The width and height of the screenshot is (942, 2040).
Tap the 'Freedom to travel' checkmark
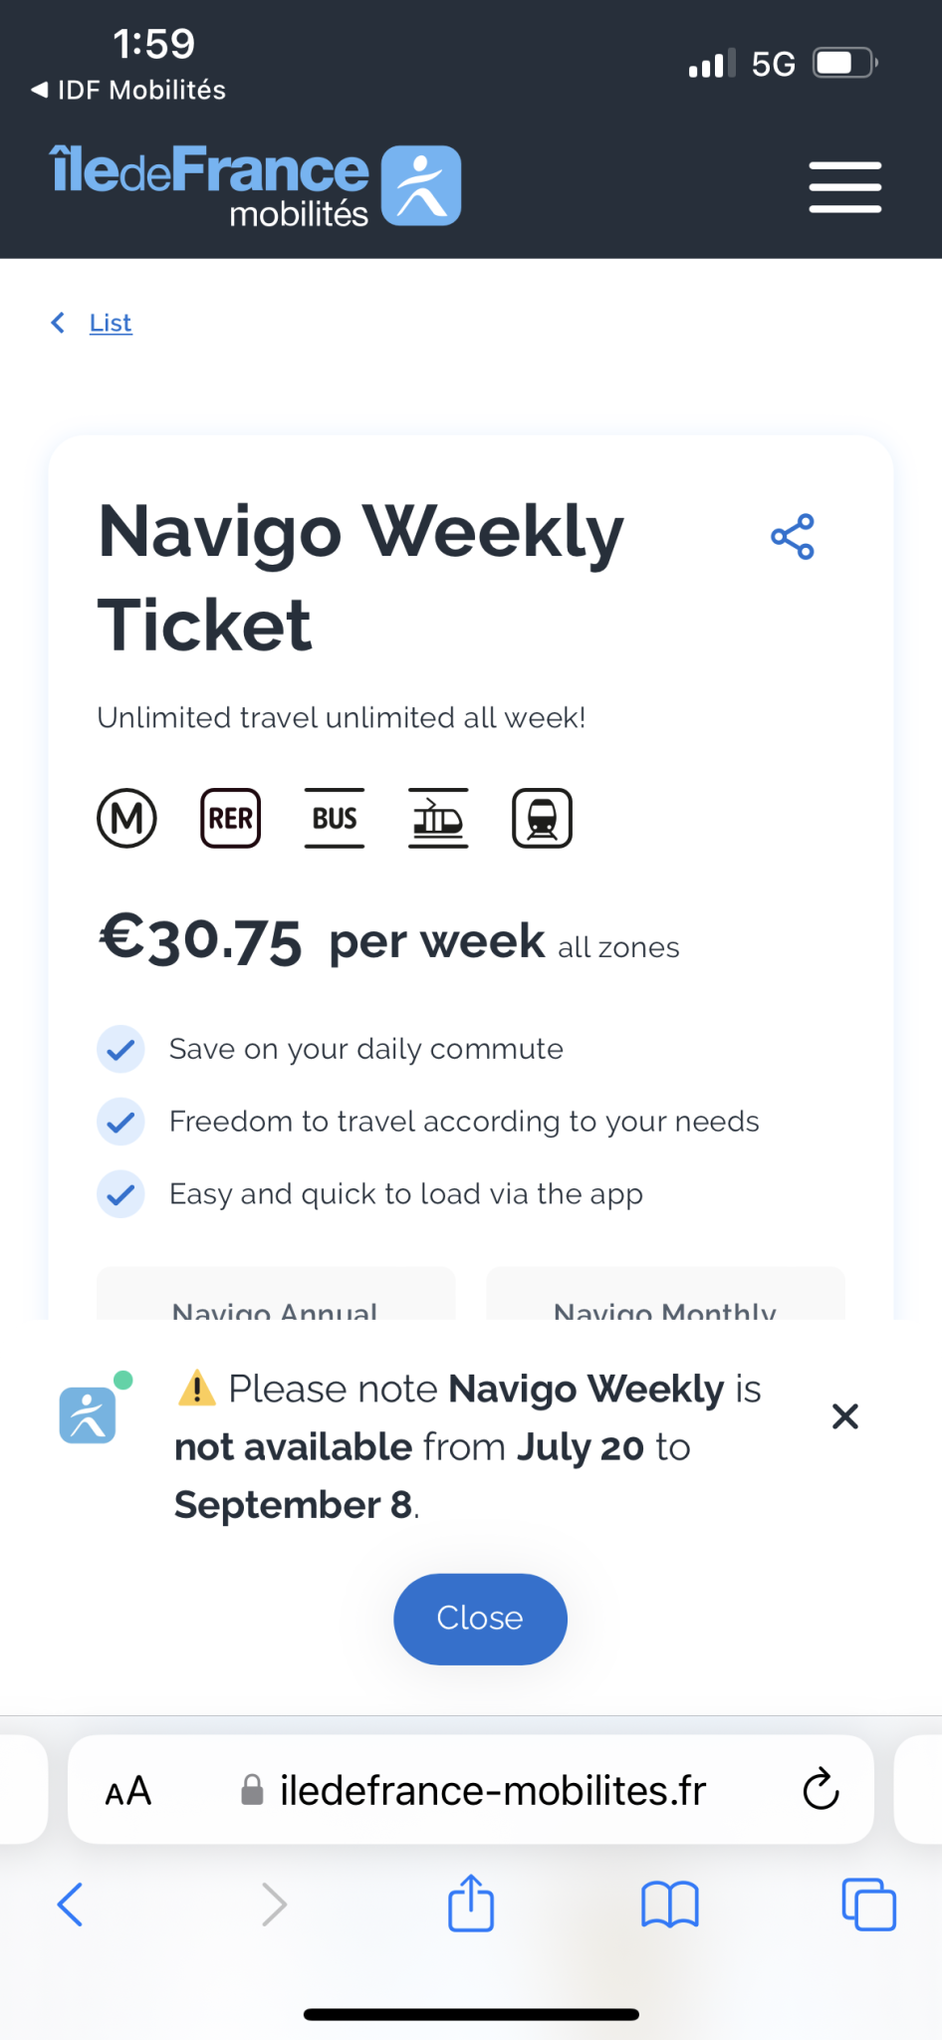tap(120, 1122)
